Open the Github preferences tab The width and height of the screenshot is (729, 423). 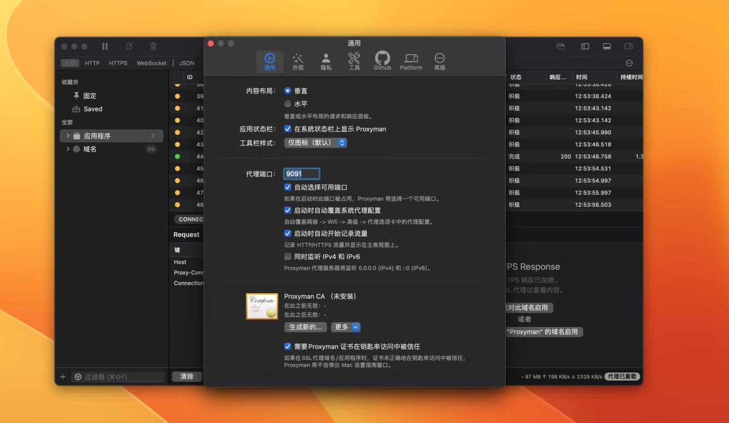click(382, 61)
